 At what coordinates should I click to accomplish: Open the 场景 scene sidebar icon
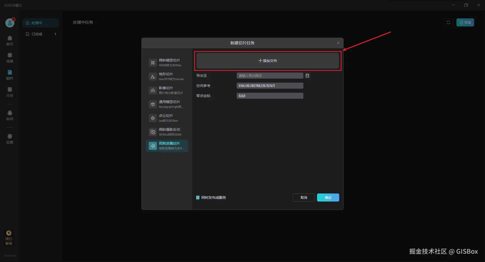click(x=10, y=58)
